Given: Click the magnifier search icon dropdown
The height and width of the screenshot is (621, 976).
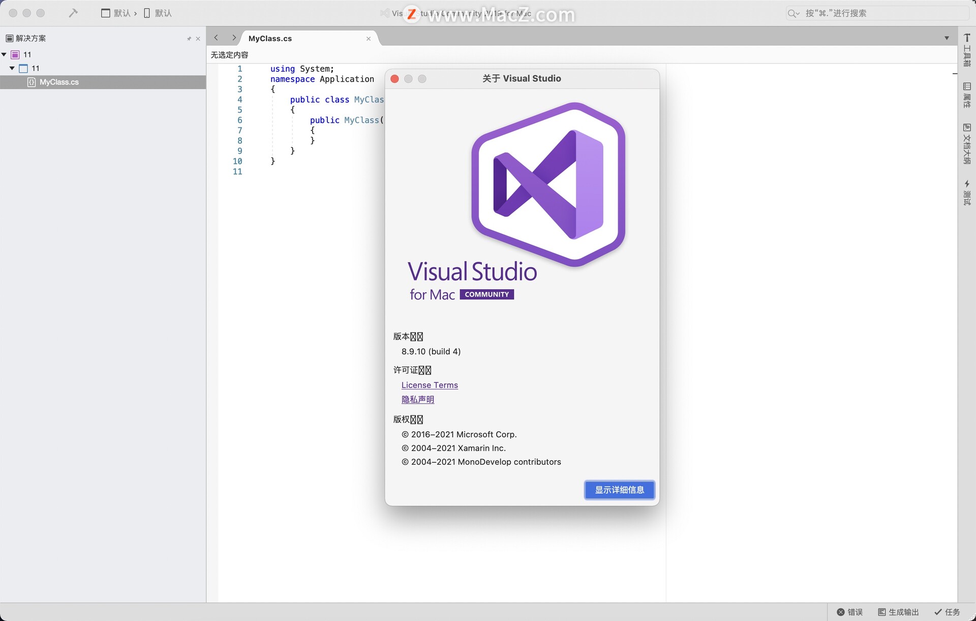Looking at the screenshot, I should click(794, 13).
